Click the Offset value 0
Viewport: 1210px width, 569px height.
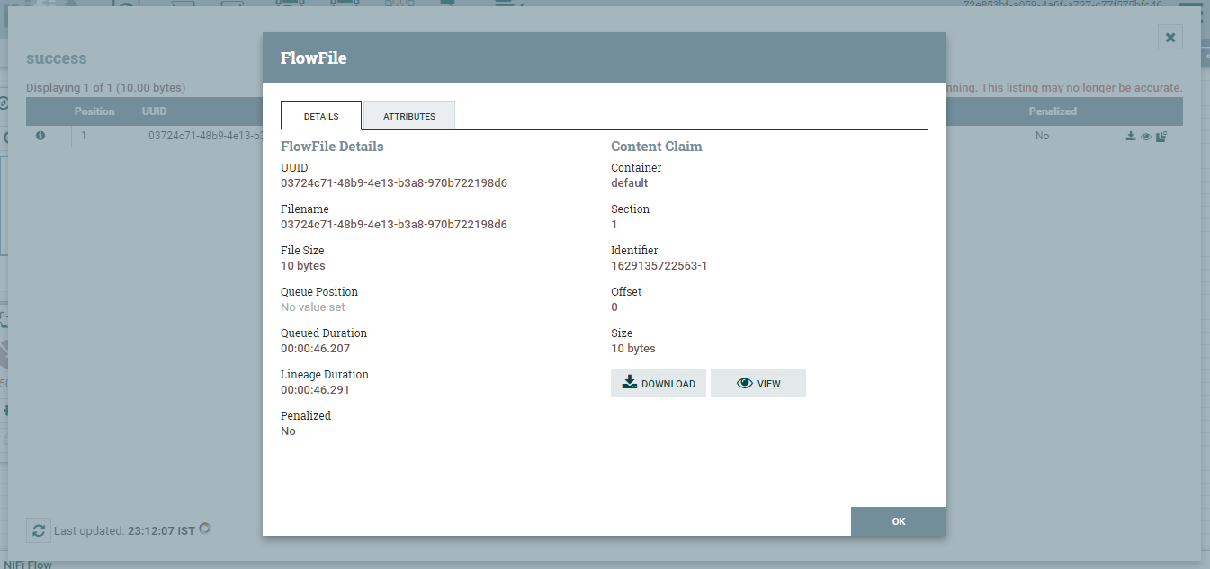[614, 307]
